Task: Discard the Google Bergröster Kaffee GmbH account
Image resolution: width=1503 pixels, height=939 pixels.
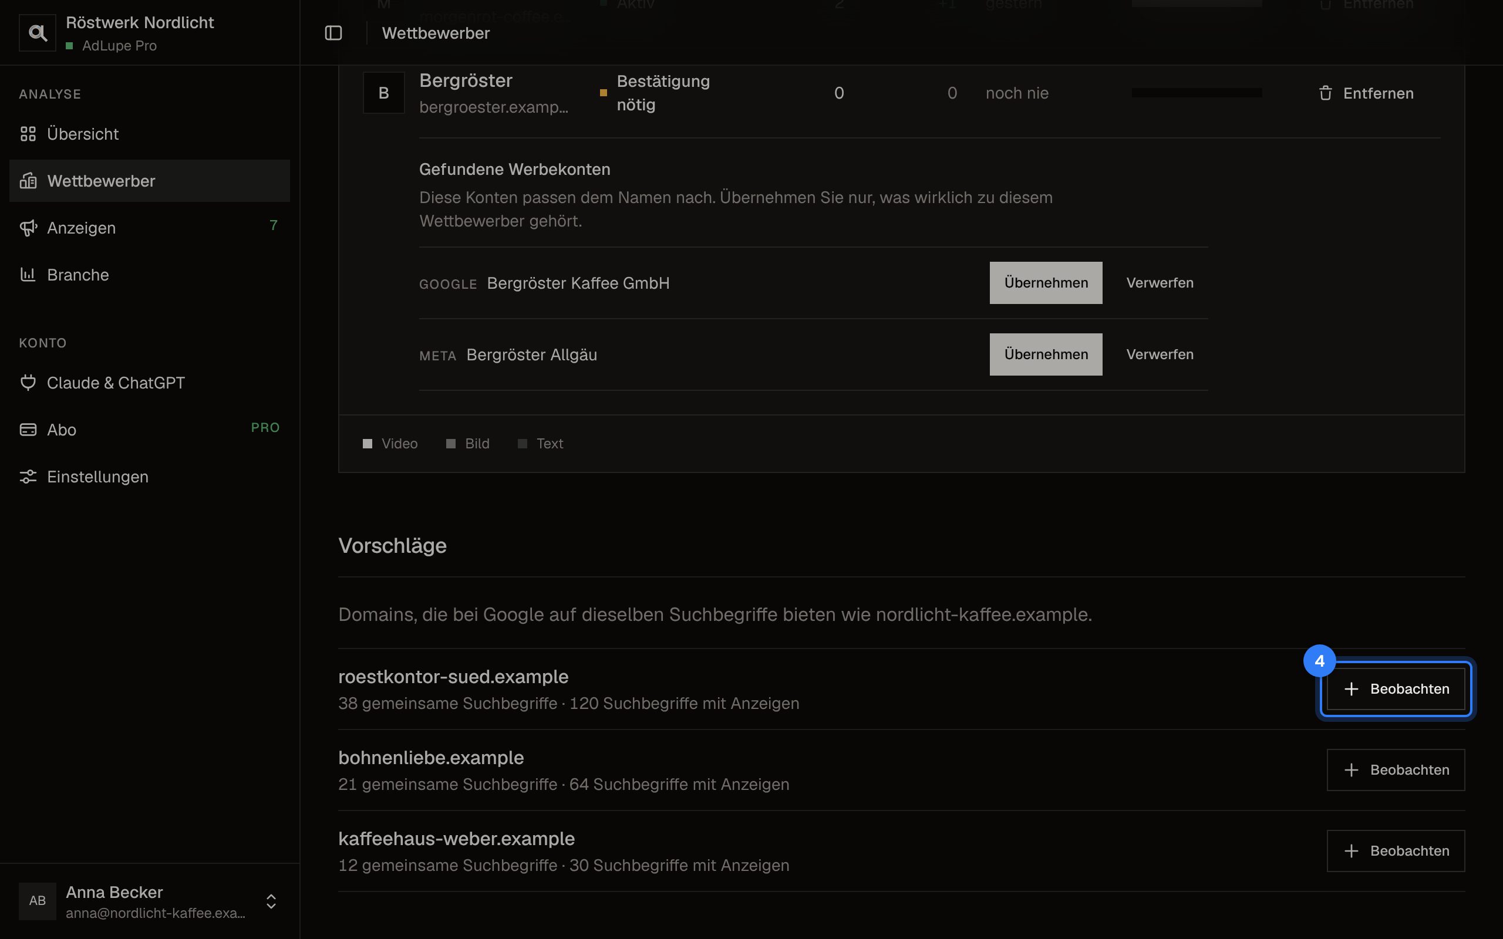Action: coord(1160,282)
